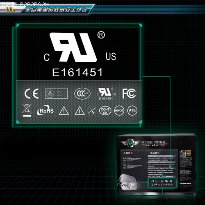Image resolution: width=205 pixels, height=205 pixels.
Task: Click the CE certification mark
Action: (x=32, y=93)
